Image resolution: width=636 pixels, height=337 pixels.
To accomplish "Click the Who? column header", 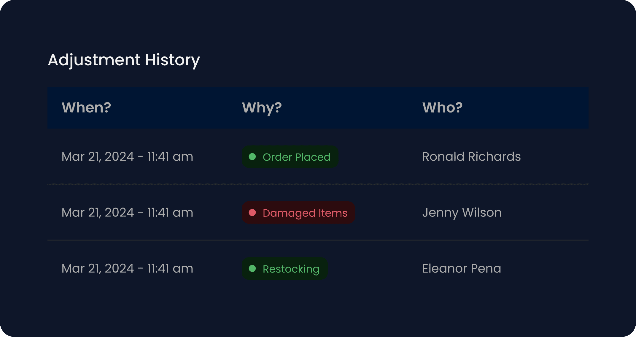I will tap(442, 107).
